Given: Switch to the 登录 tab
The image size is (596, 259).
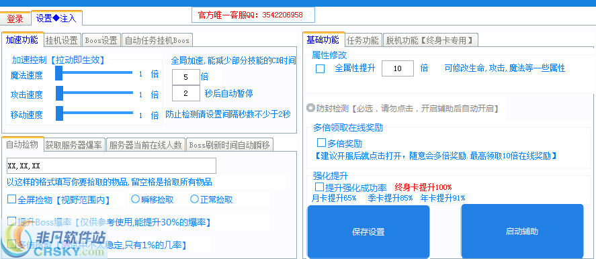Looking at the screenshot, I should pos(15,18).
